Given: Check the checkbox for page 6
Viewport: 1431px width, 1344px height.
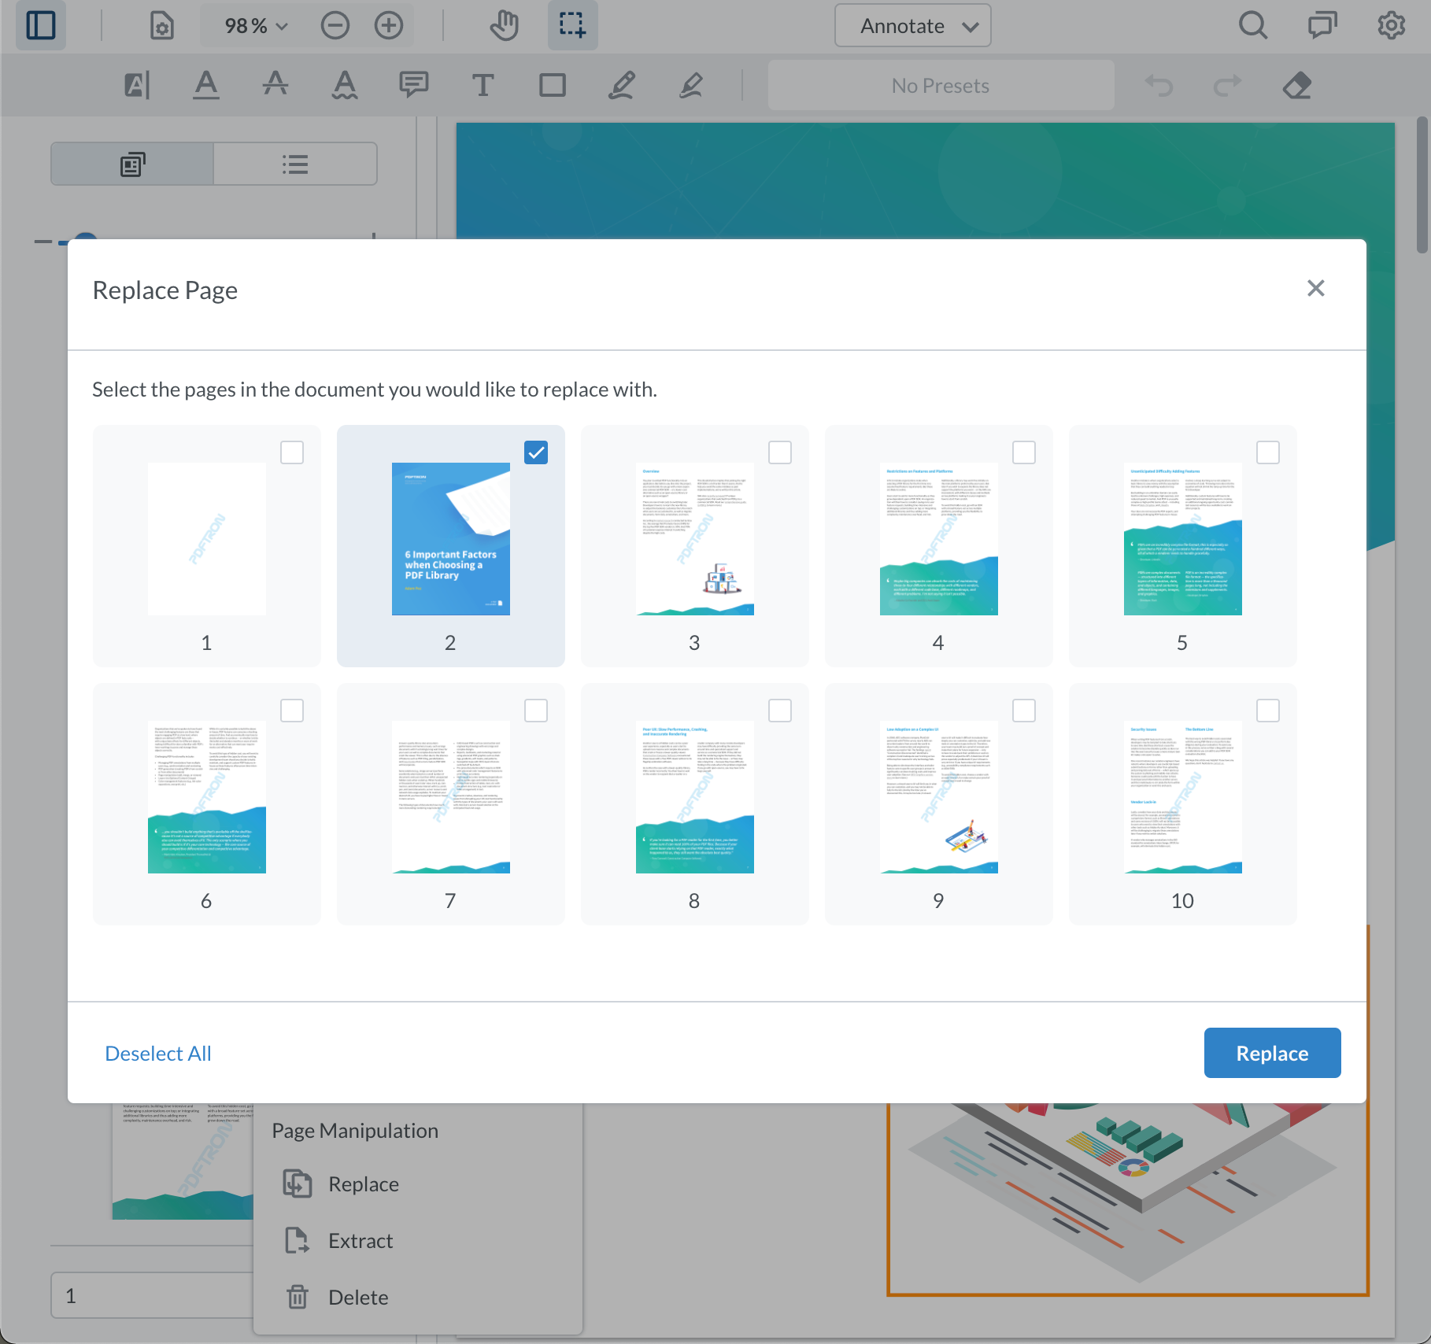Looking at the screenshot, I should pyautogui.click(x=292, y=711).
